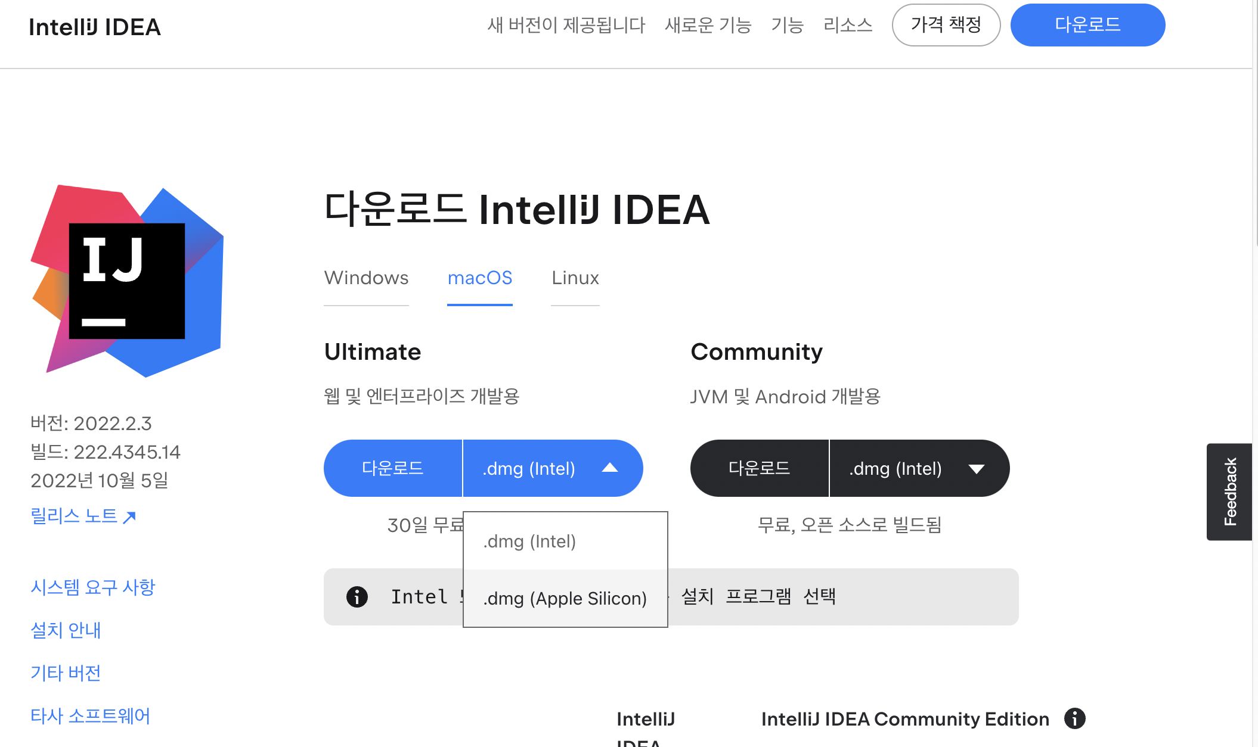Expand the Community .dmg (Intel) dropdown
The image size is (1258, 747).
919,468
